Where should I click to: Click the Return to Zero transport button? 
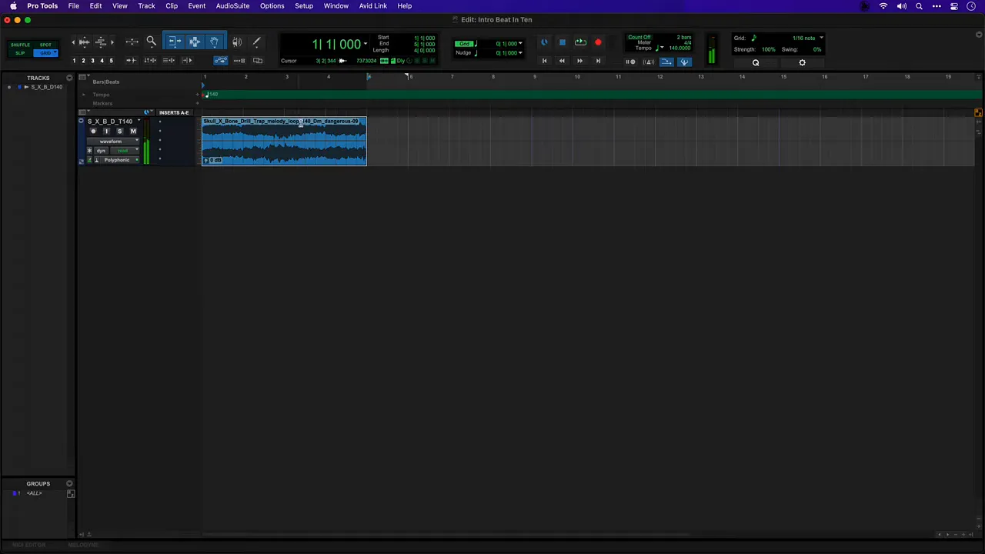tap(544, 61)
